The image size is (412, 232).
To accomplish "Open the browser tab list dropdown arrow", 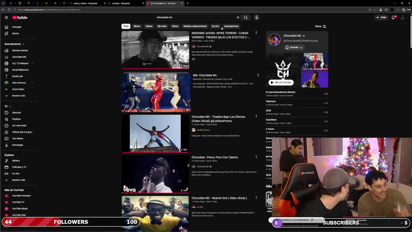I will 3,3.
